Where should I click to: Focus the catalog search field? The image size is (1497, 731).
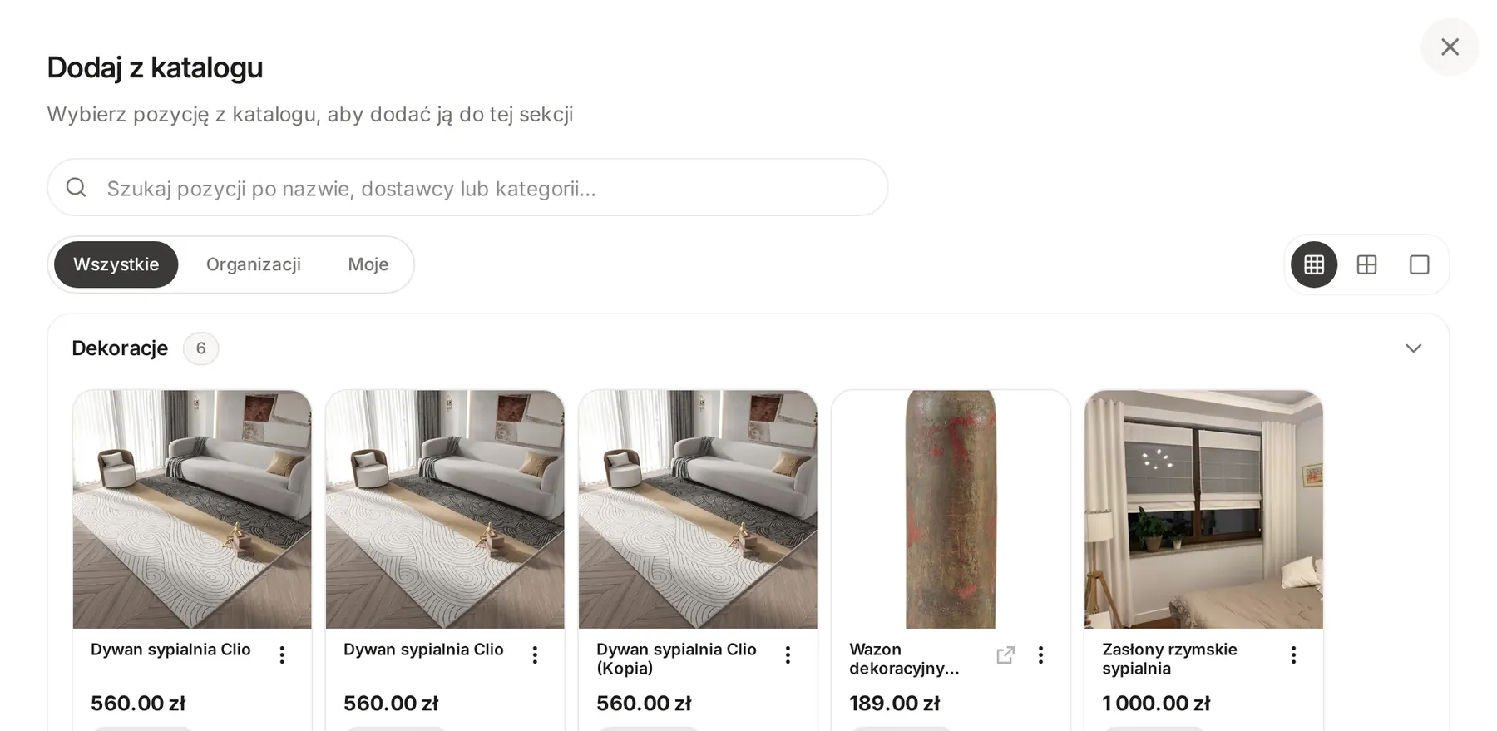pyautogui.click(x=467, y=188)
